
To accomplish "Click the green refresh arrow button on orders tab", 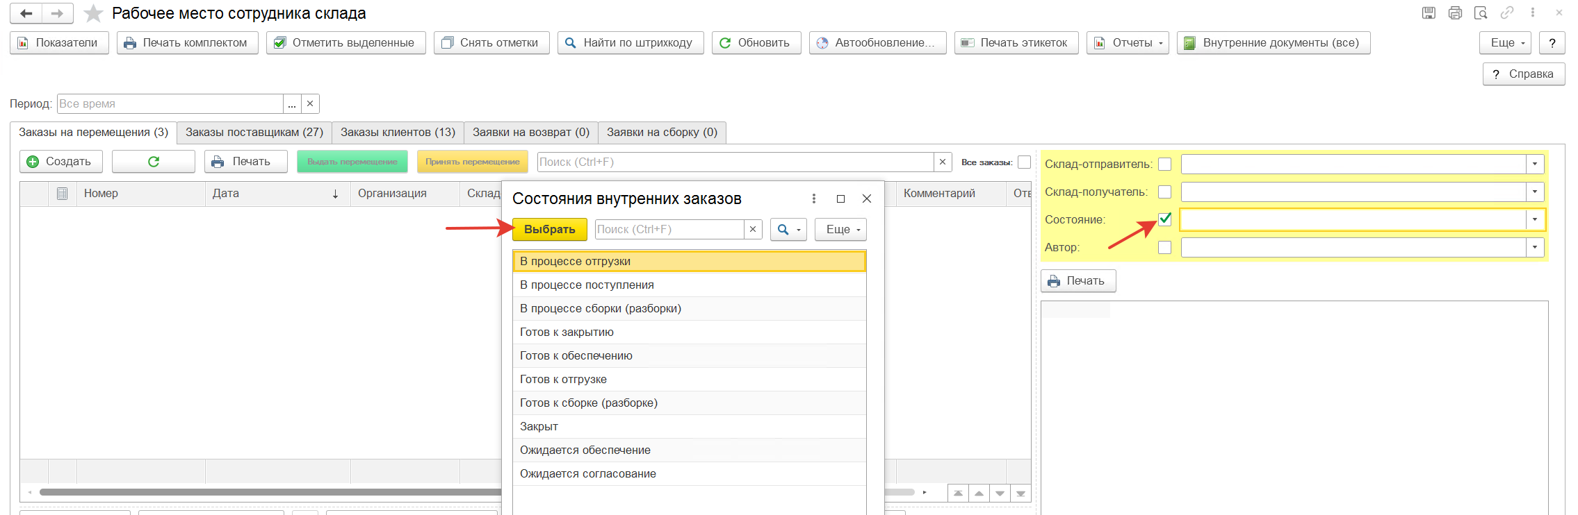I will pyautogui.click(x=154, y=161).
